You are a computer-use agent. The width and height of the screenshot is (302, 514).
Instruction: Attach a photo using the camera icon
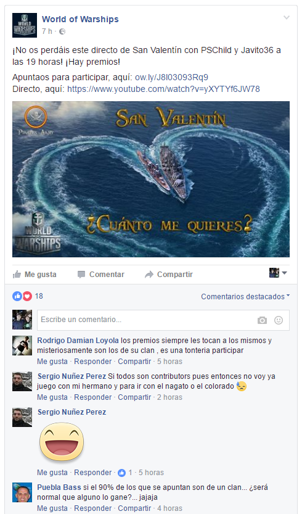point(262,320)
